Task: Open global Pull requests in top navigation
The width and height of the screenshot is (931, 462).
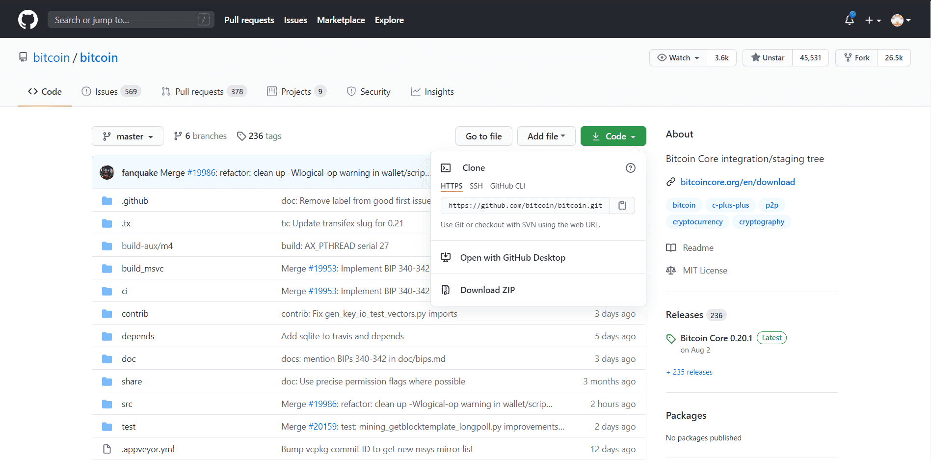Action: coord(249,20)
